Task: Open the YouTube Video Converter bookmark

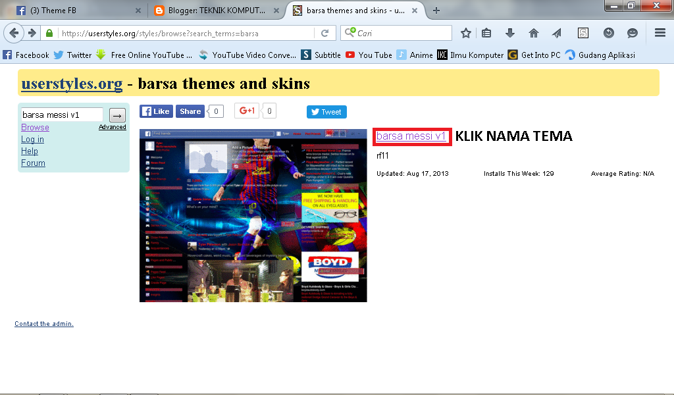Action: pyautogui.click(x=247, y=55)
